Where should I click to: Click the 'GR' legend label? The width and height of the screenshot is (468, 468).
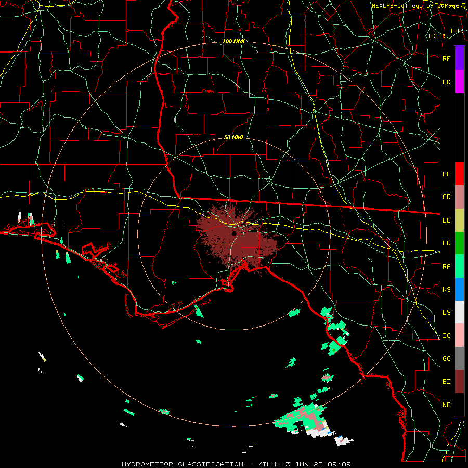click(446, 197)
